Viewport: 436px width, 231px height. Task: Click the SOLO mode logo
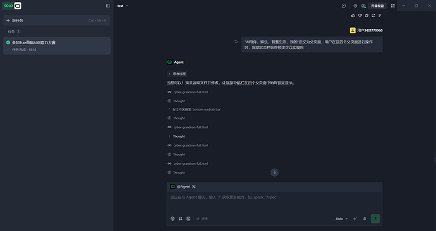point(8,6)
